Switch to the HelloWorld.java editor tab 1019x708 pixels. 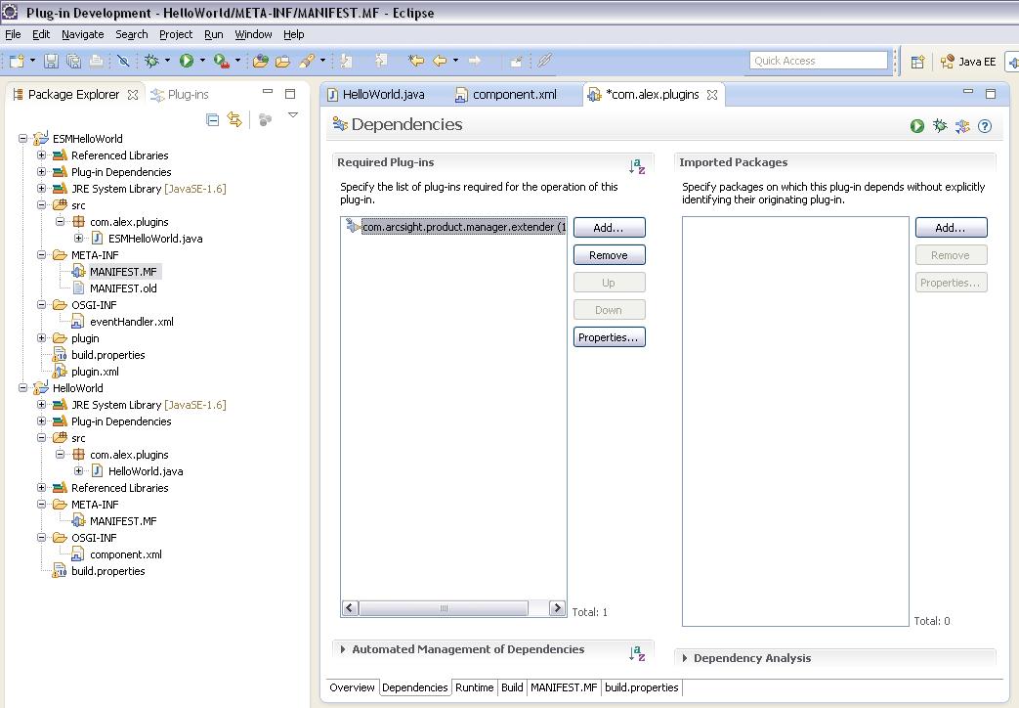pos(376,94)
